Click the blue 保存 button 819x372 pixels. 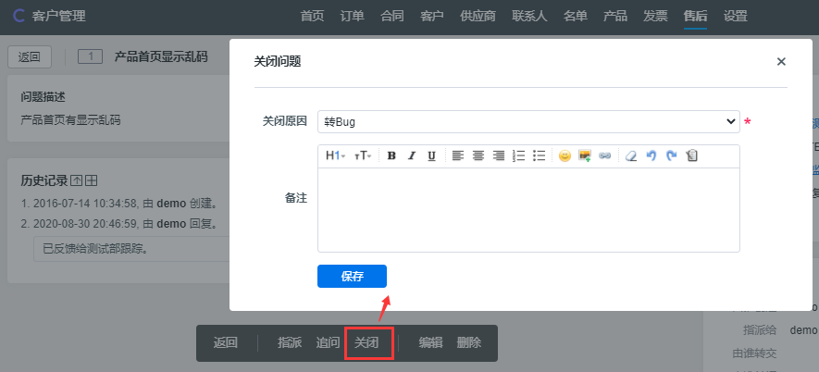[352, 276]
